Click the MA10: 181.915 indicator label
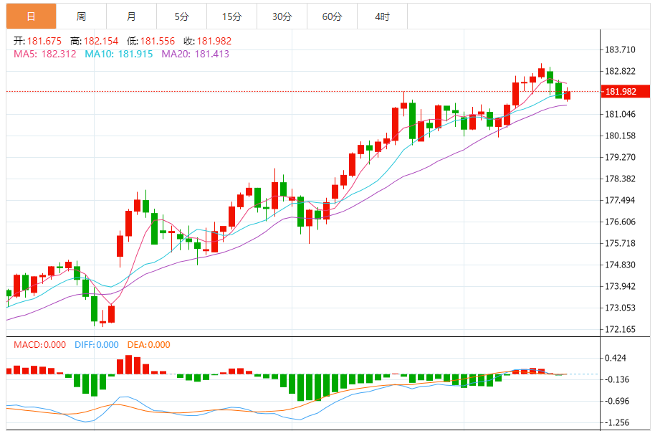The width and height of the screenshot is (655, 431). [x=118, y=54]
